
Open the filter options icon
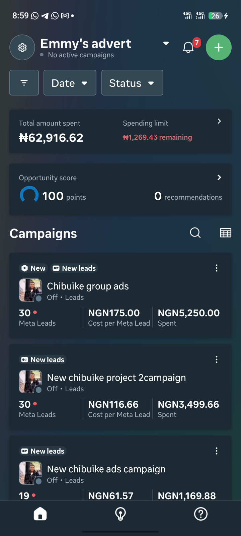tap(24, 83)
